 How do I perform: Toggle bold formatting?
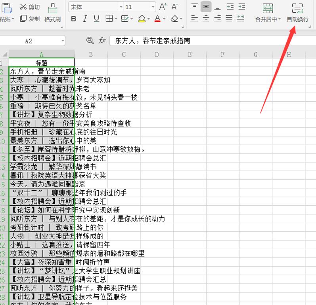pos(74,19)
